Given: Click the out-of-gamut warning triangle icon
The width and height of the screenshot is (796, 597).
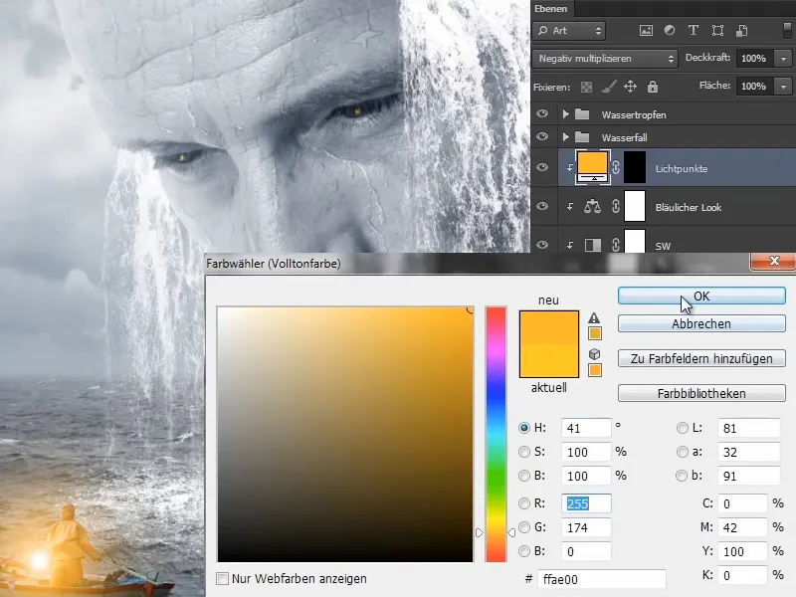Looking at the screenshot, I should click(x=594, y=318).
